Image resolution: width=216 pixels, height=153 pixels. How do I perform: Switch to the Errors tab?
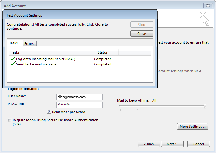click(30, 44)
